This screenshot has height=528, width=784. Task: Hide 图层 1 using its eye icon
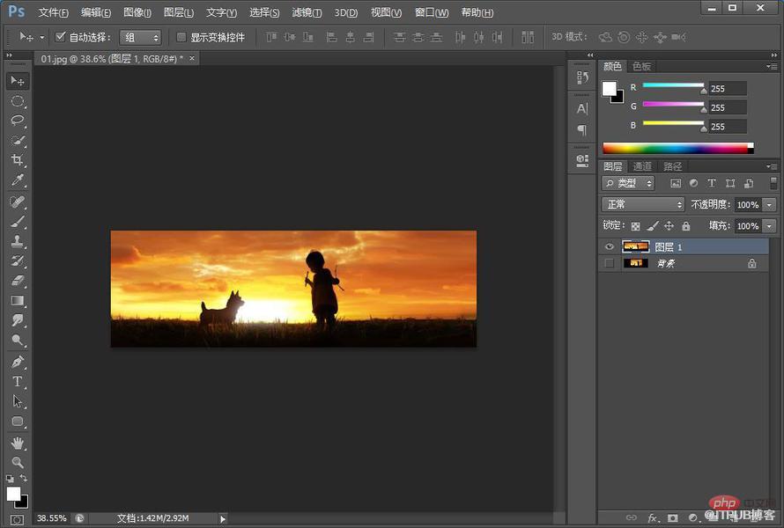pyautogui.click(x=609, y=246)
